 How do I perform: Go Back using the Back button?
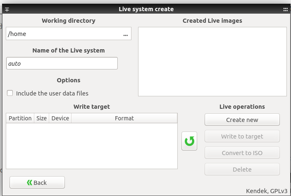pyautogui.click(x=37, y=182)
